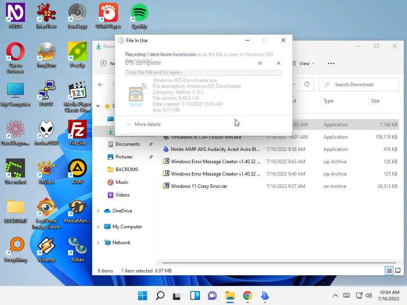
Task: Select Media Player Classic shortcut
Action: [78, 97]
